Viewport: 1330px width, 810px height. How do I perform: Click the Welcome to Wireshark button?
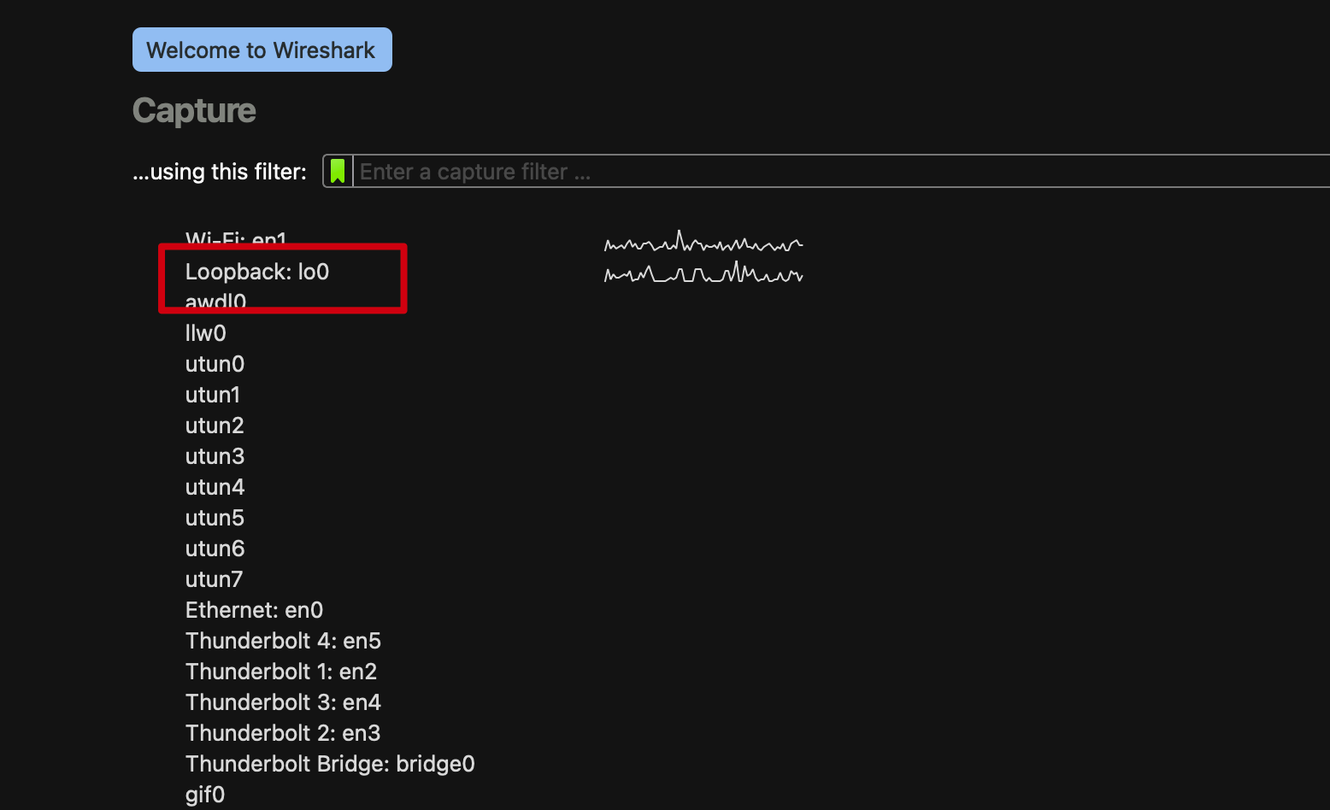pos(262,50)
